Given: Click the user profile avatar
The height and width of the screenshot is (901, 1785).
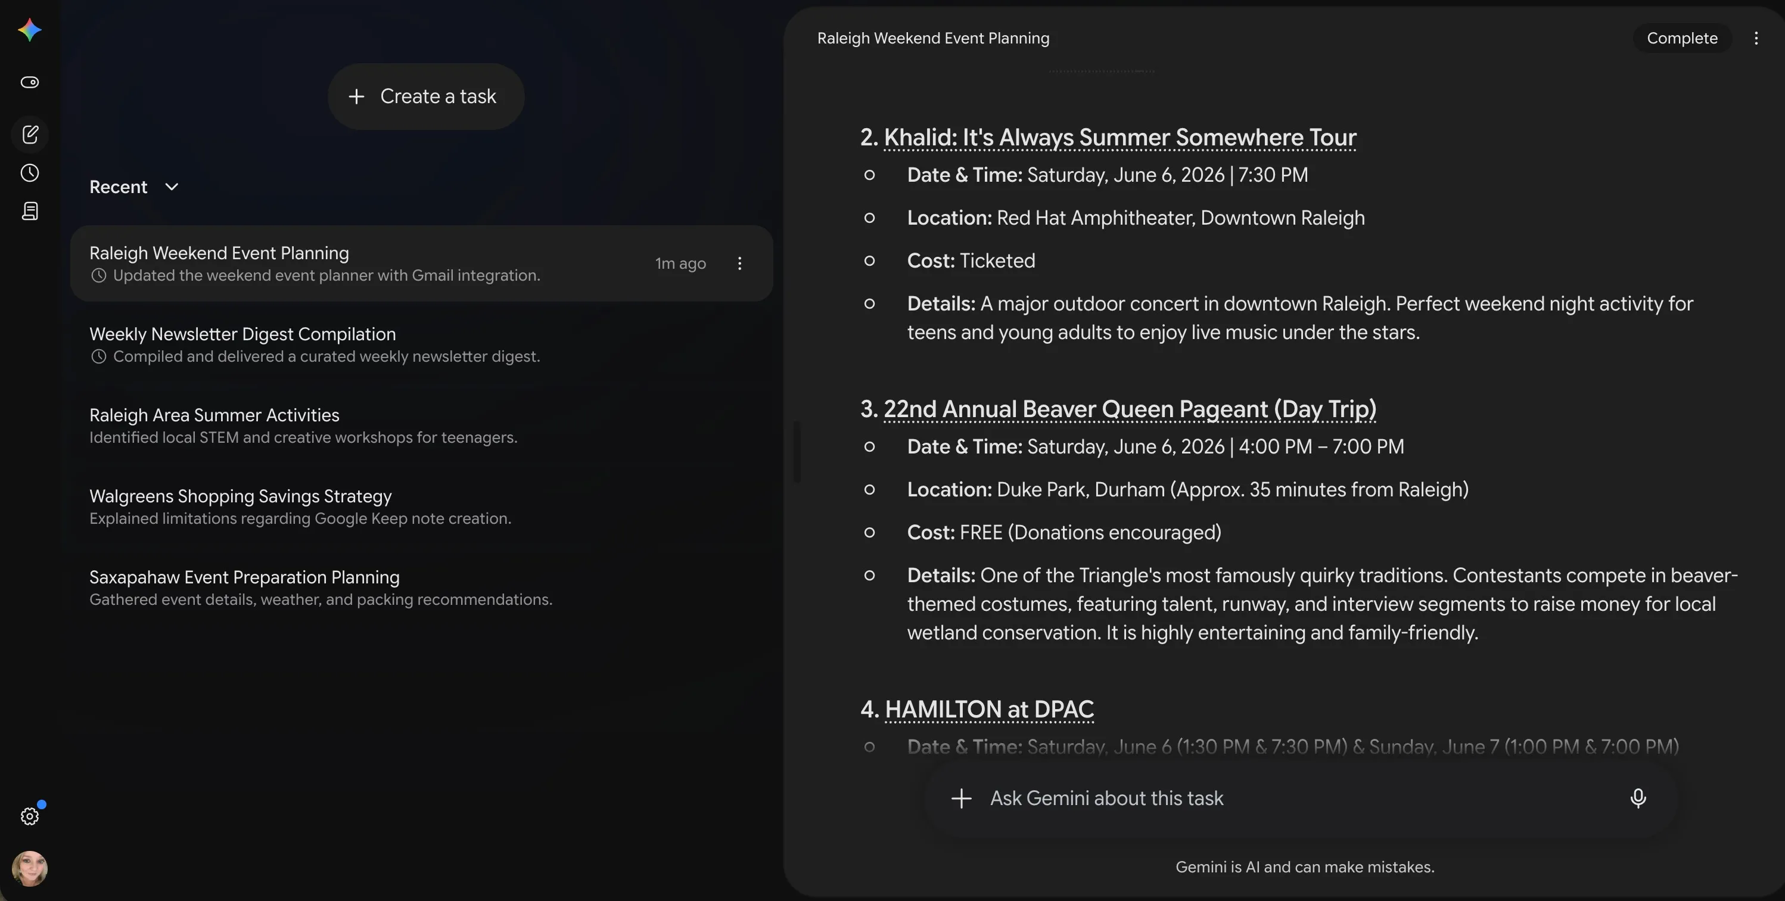Looking at the screenshot, I should [30, 868].
